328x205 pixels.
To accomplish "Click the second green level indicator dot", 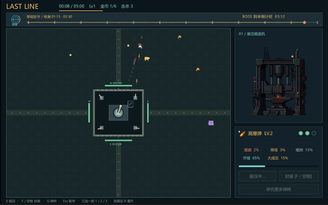I will [307, 133].
